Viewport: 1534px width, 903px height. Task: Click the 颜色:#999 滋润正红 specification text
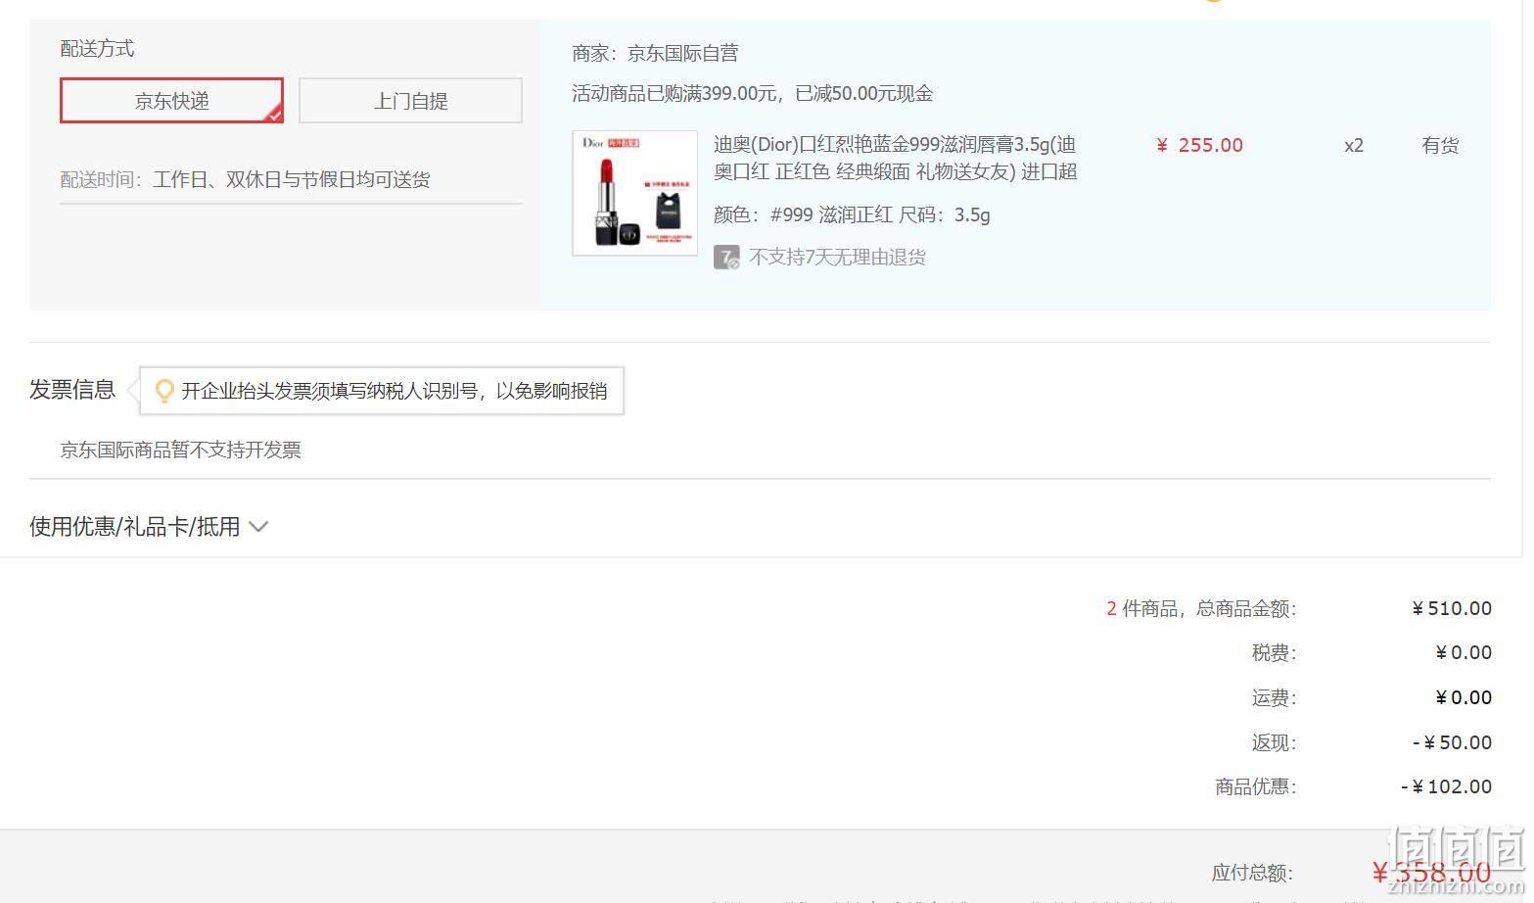[x=803, y=215]
